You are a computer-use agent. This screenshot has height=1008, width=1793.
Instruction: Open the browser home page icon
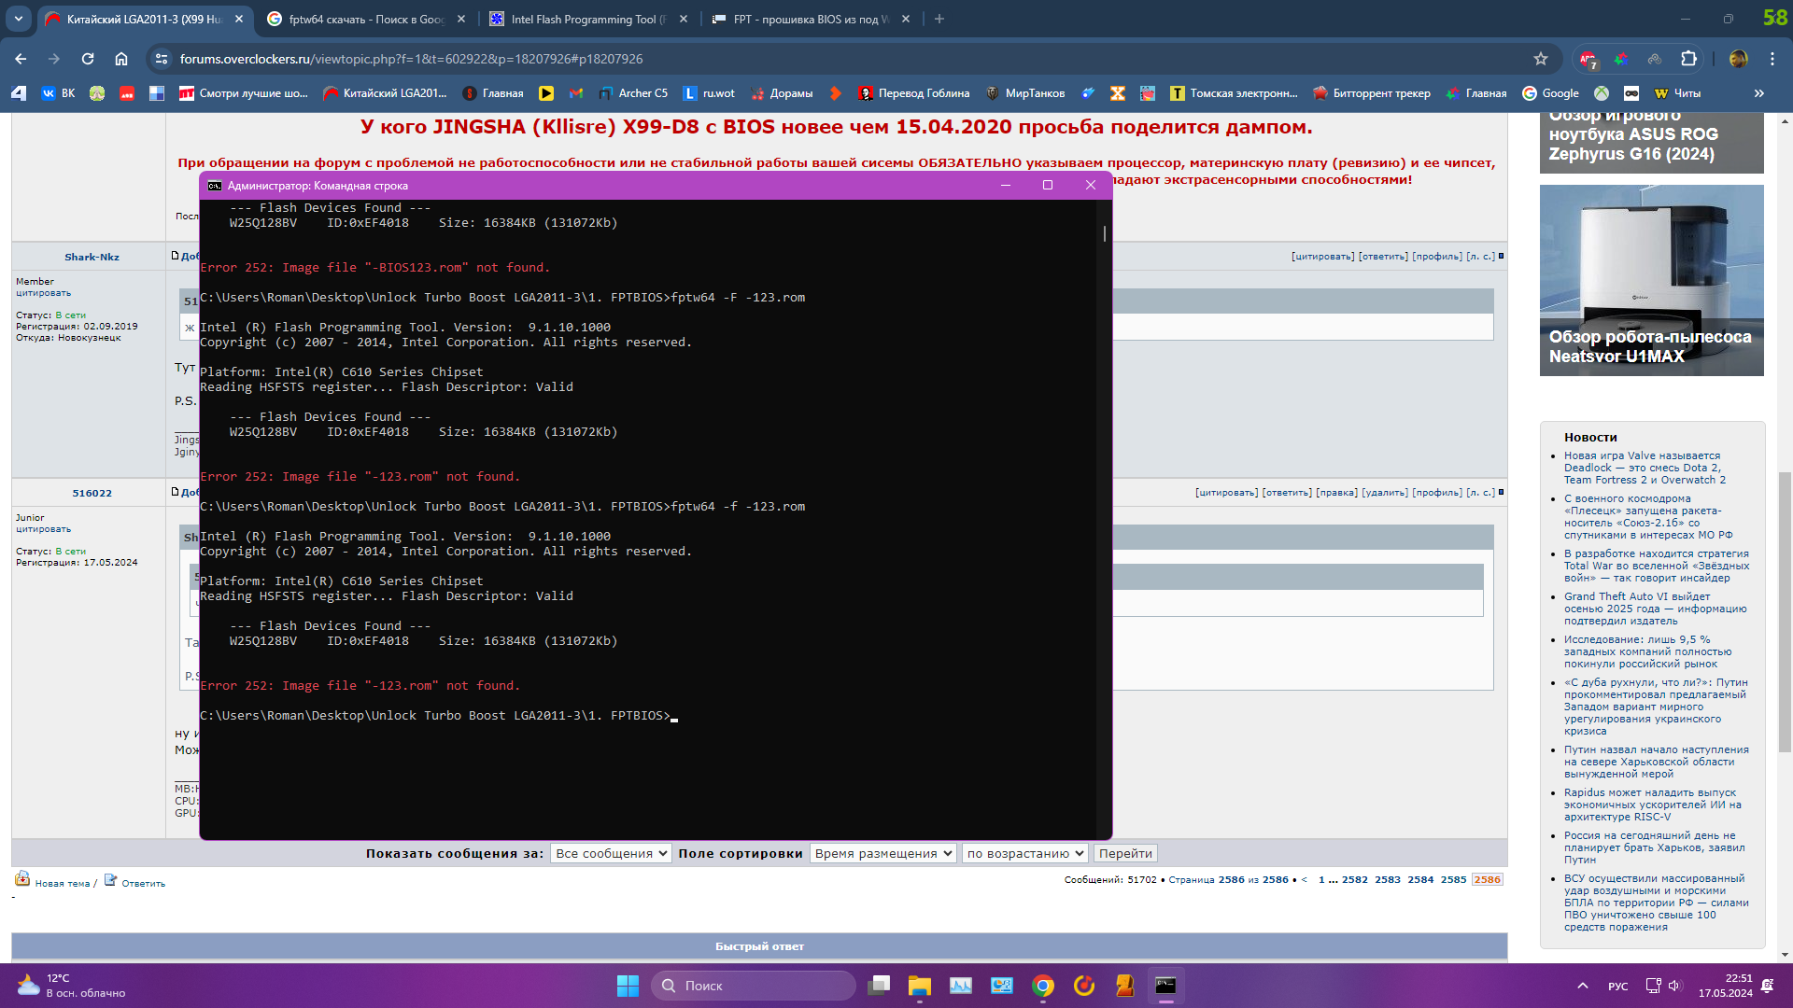[x=121, y=59]
